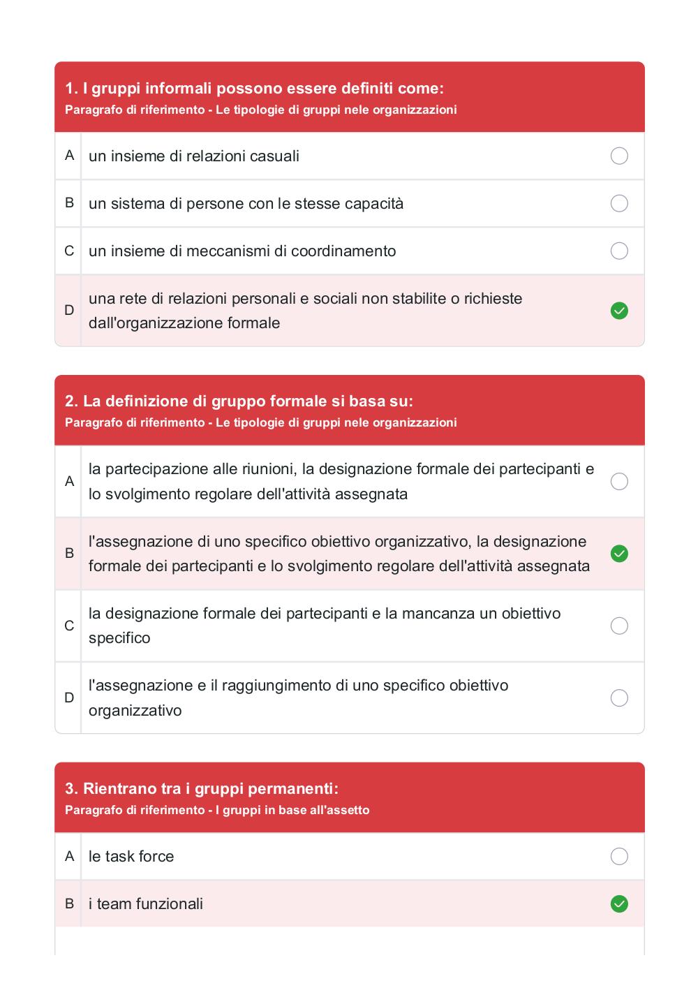This screenshot has height=988, width=698.
Task: Click answer text 'i team funzionali'
Action: [146, 904]
